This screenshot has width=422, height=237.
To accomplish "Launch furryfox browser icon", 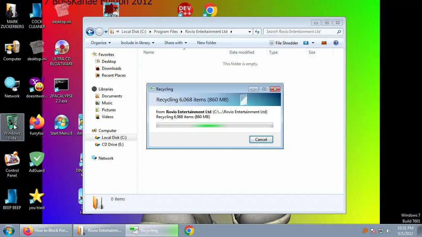I will [37, 125].
